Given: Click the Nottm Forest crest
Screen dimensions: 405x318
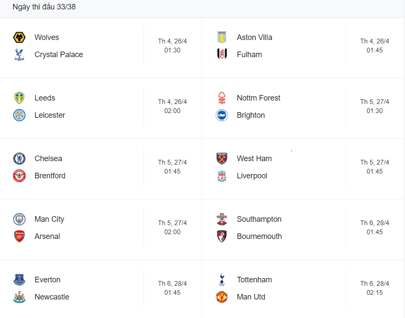Looking at the screenshot, I should (x=222, y=98).
